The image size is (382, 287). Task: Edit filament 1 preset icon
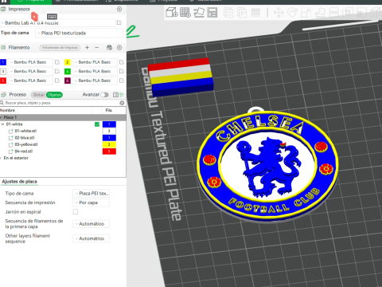(x=57, y=62)
